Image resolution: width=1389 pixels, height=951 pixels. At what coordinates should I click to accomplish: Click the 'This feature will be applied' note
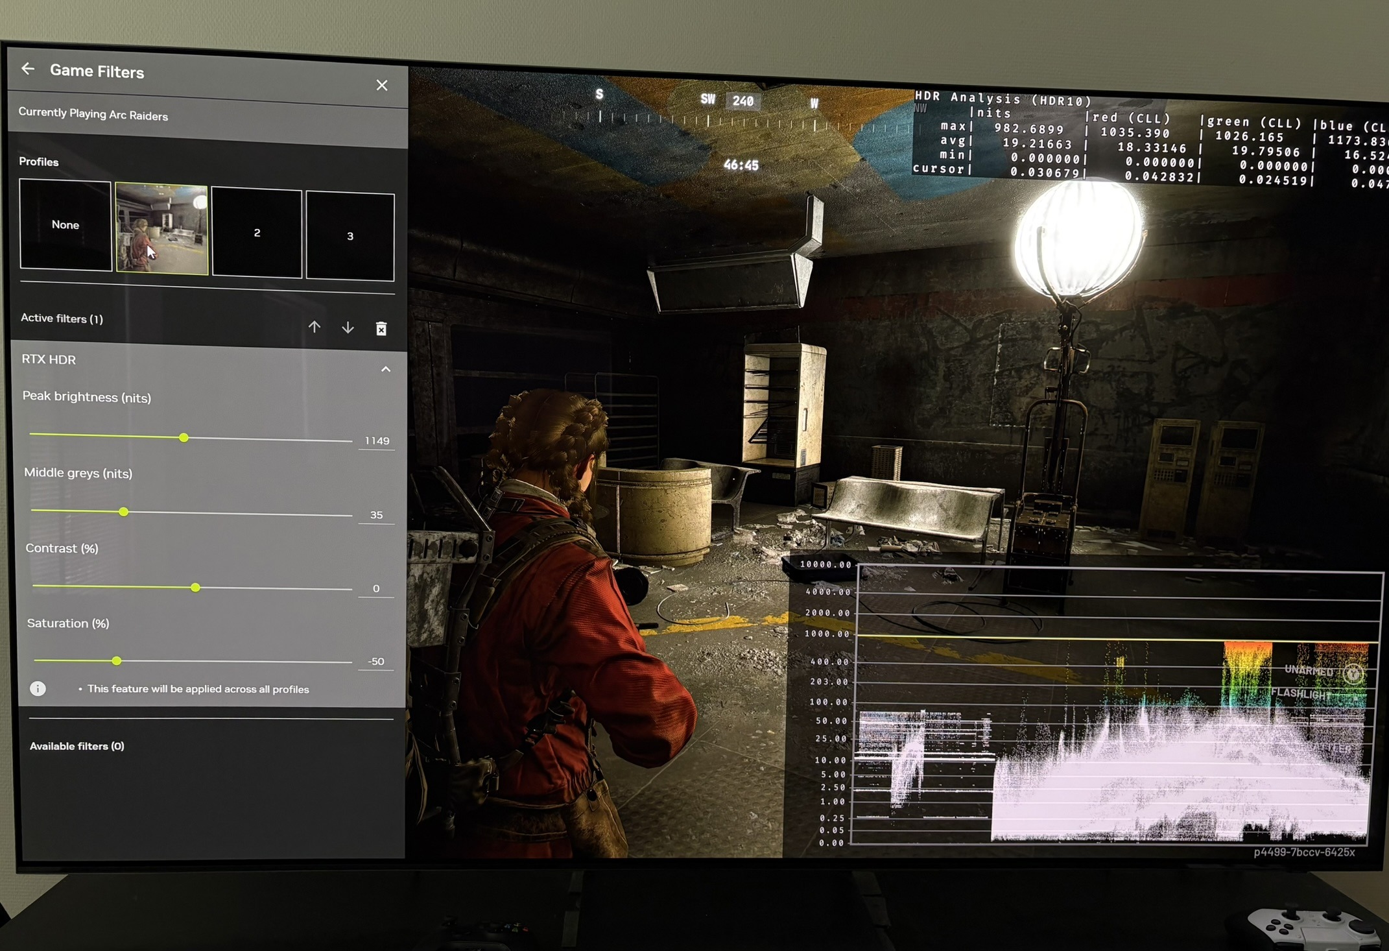point(198,689)
